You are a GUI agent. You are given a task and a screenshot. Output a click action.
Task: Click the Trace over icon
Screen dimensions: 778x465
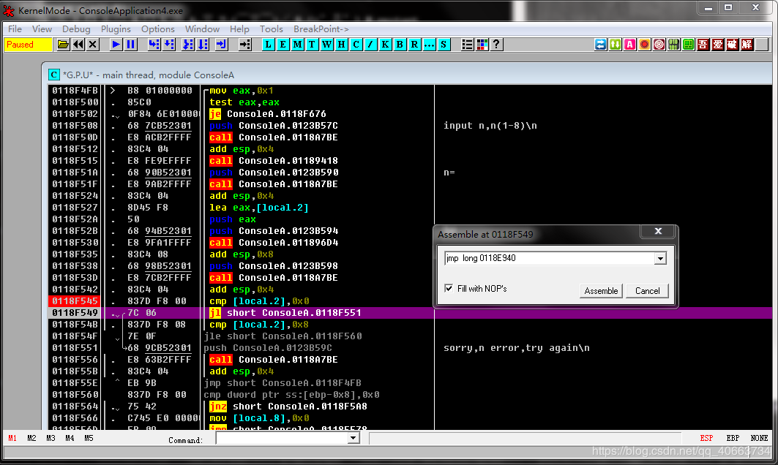pyautogui.click(x=203, y=45)
